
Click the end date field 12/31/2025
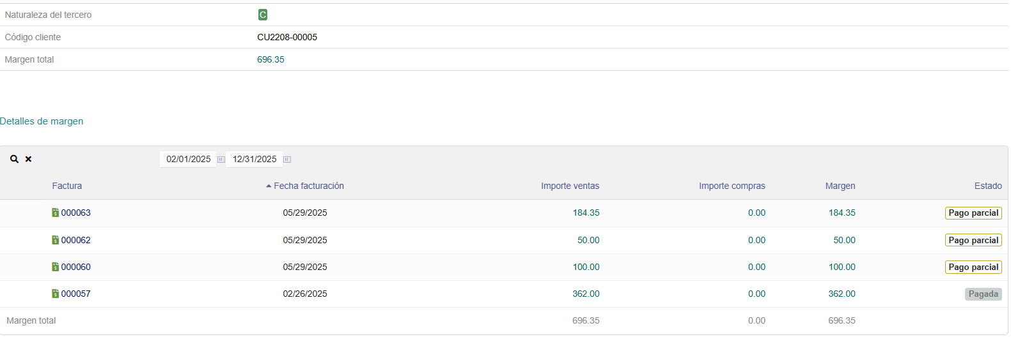[255, 159]
